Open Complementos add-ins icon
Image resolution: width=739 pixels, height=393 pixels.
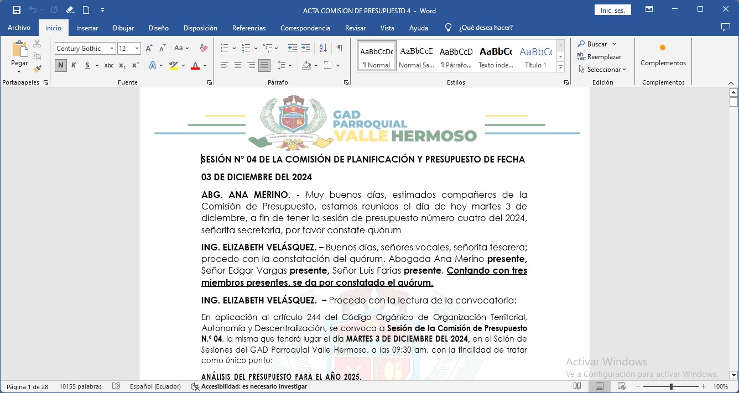663,54
